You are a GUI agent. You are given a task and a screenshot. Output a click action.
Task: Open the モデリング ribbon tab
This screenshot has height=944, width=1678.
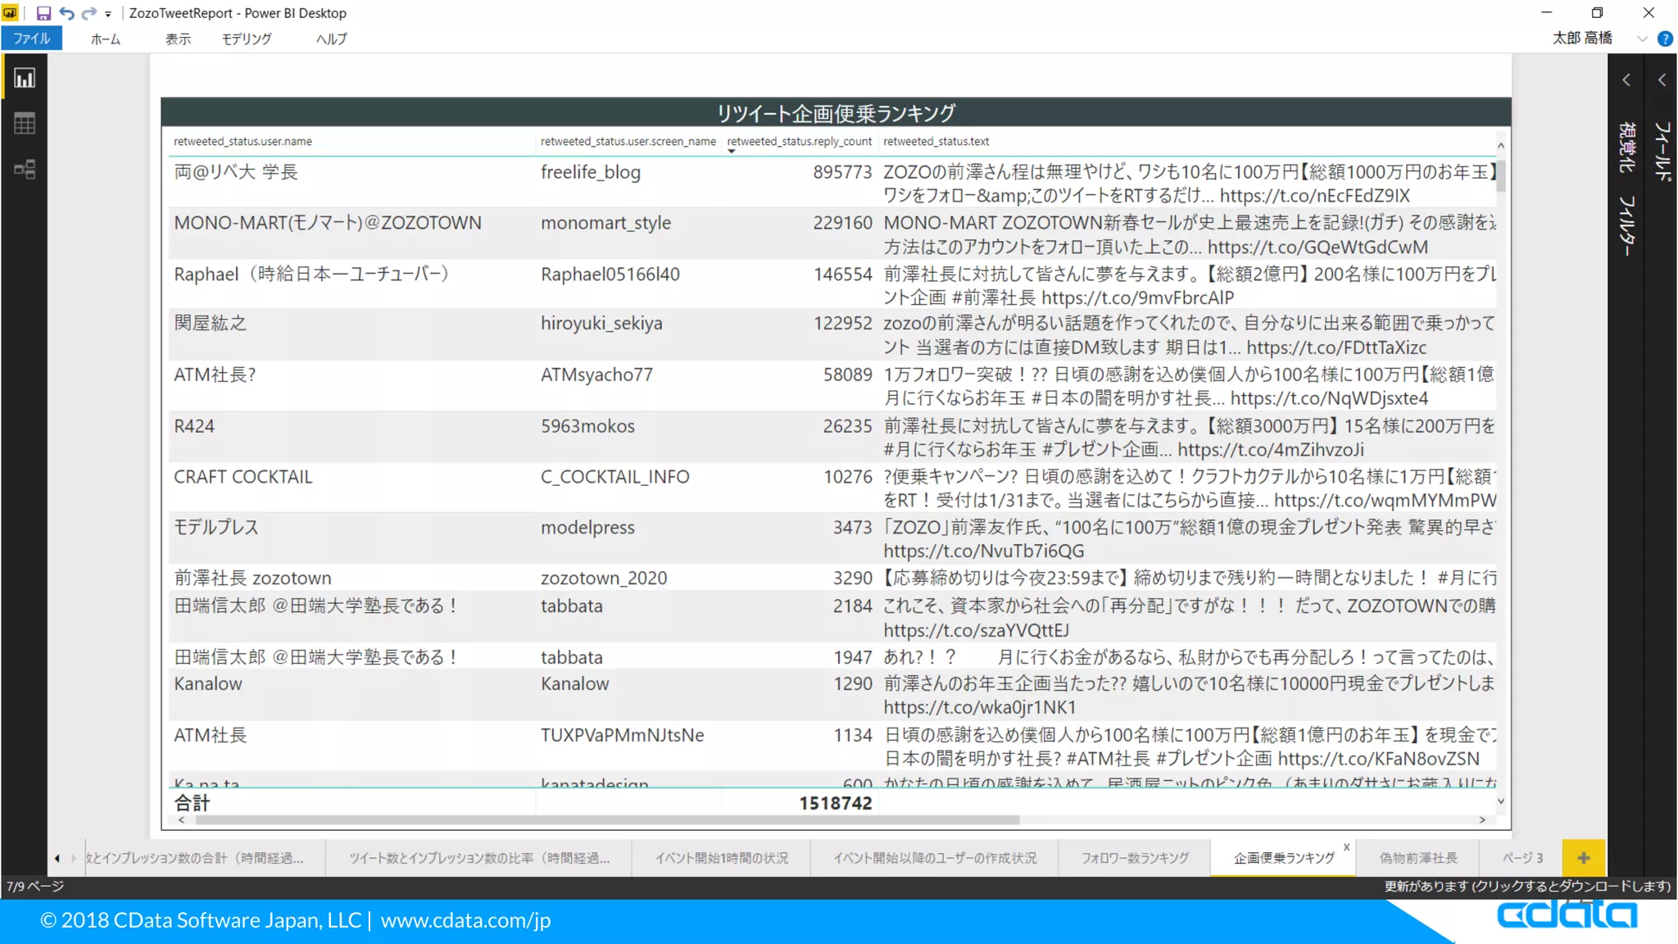[247, 39]
